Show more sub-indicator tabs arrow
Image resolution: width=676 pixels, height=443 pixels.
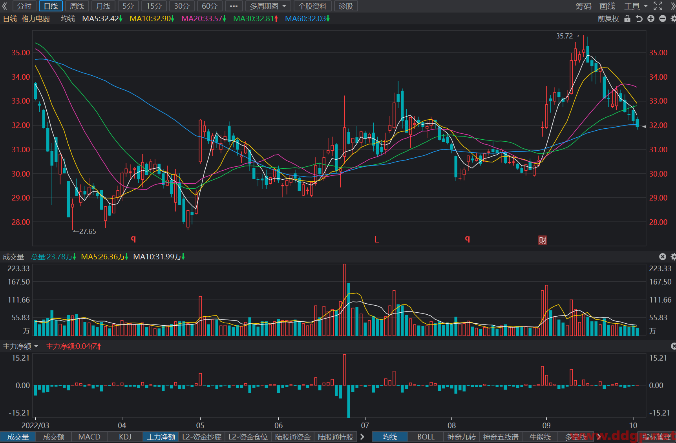(x=362, y=437)
